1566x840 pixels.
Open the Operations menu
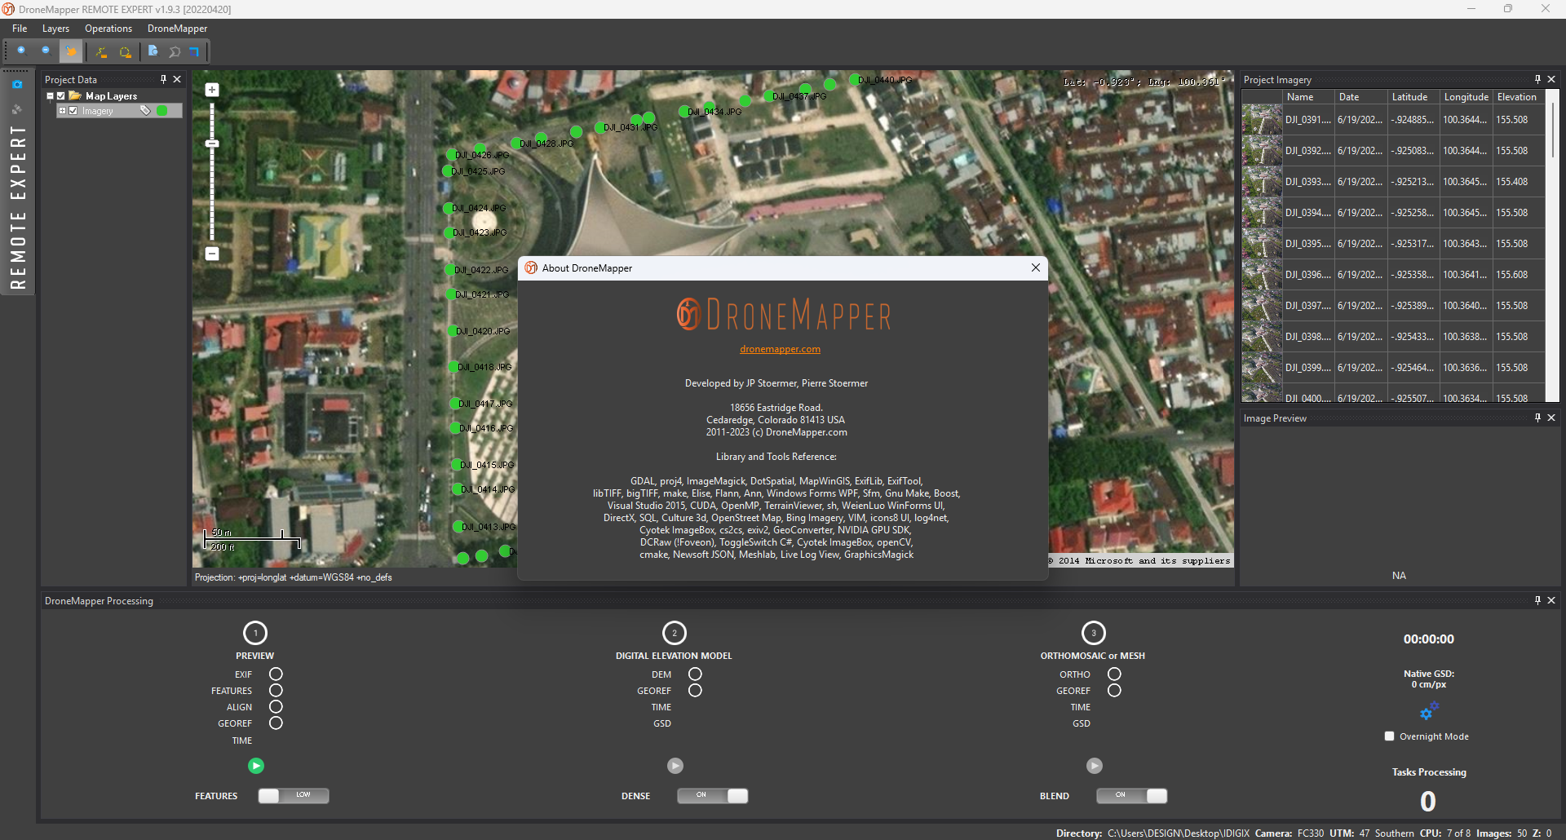click(108, 29)
